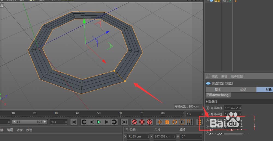Toggle the Position keyframe (move) icon

160,122
